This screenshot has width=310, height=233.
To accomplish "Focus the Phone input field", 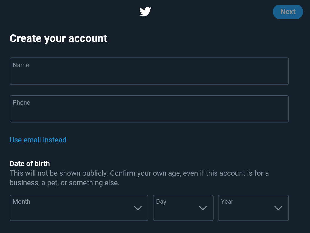I will 149,112.
